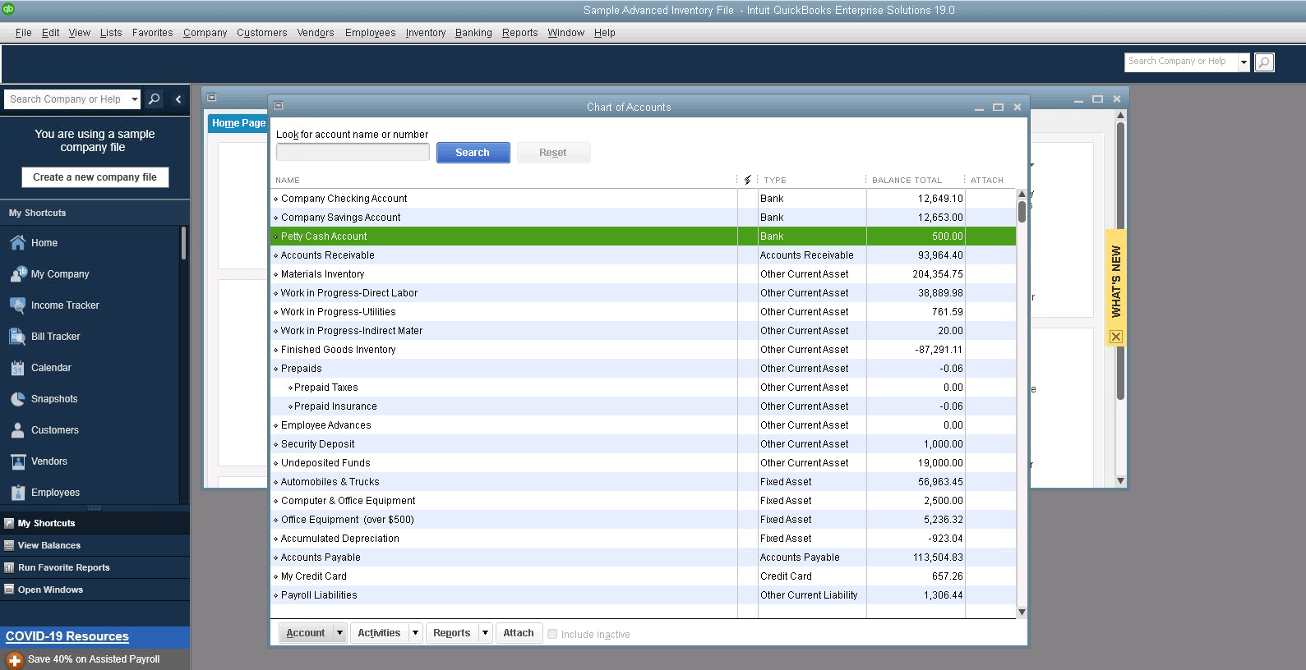
Task: Click the account name search field
Action: coord(353,153)
